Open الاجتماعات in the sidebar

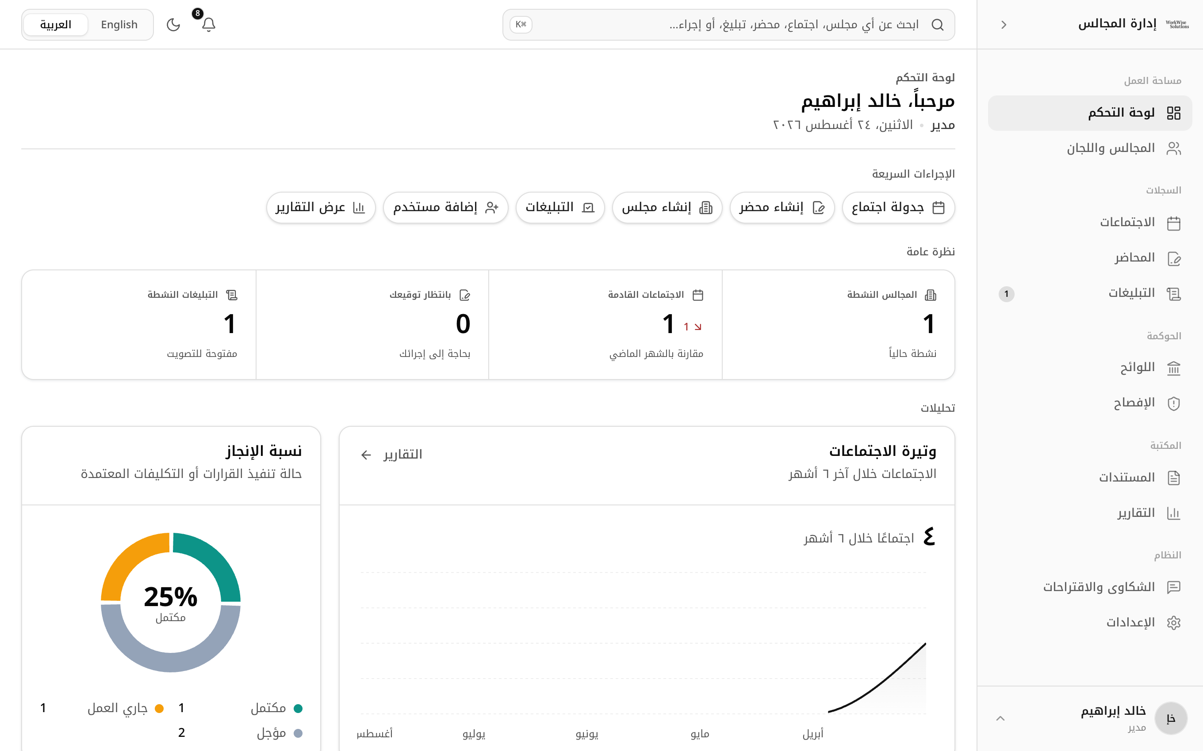(1090, 223)
